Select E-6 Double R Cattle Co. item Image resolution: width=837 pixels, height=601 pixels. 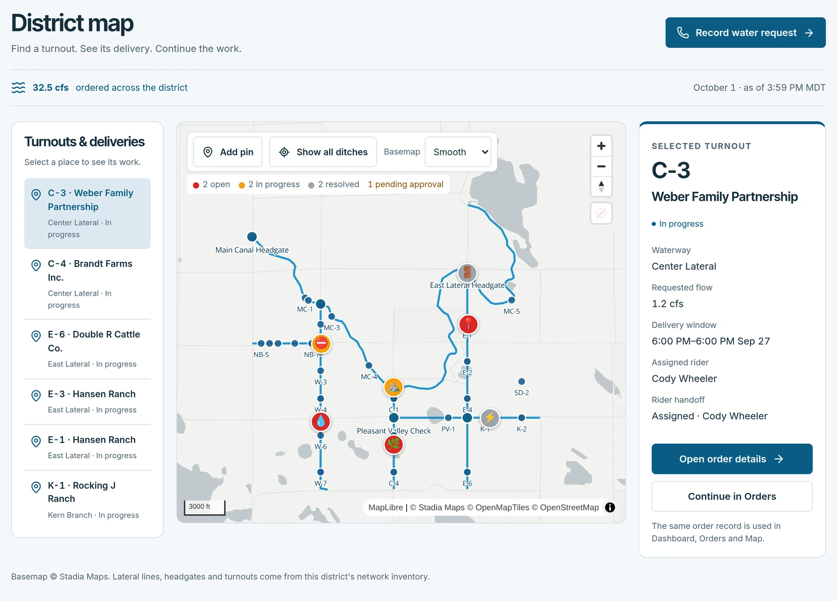click(87, 349)
